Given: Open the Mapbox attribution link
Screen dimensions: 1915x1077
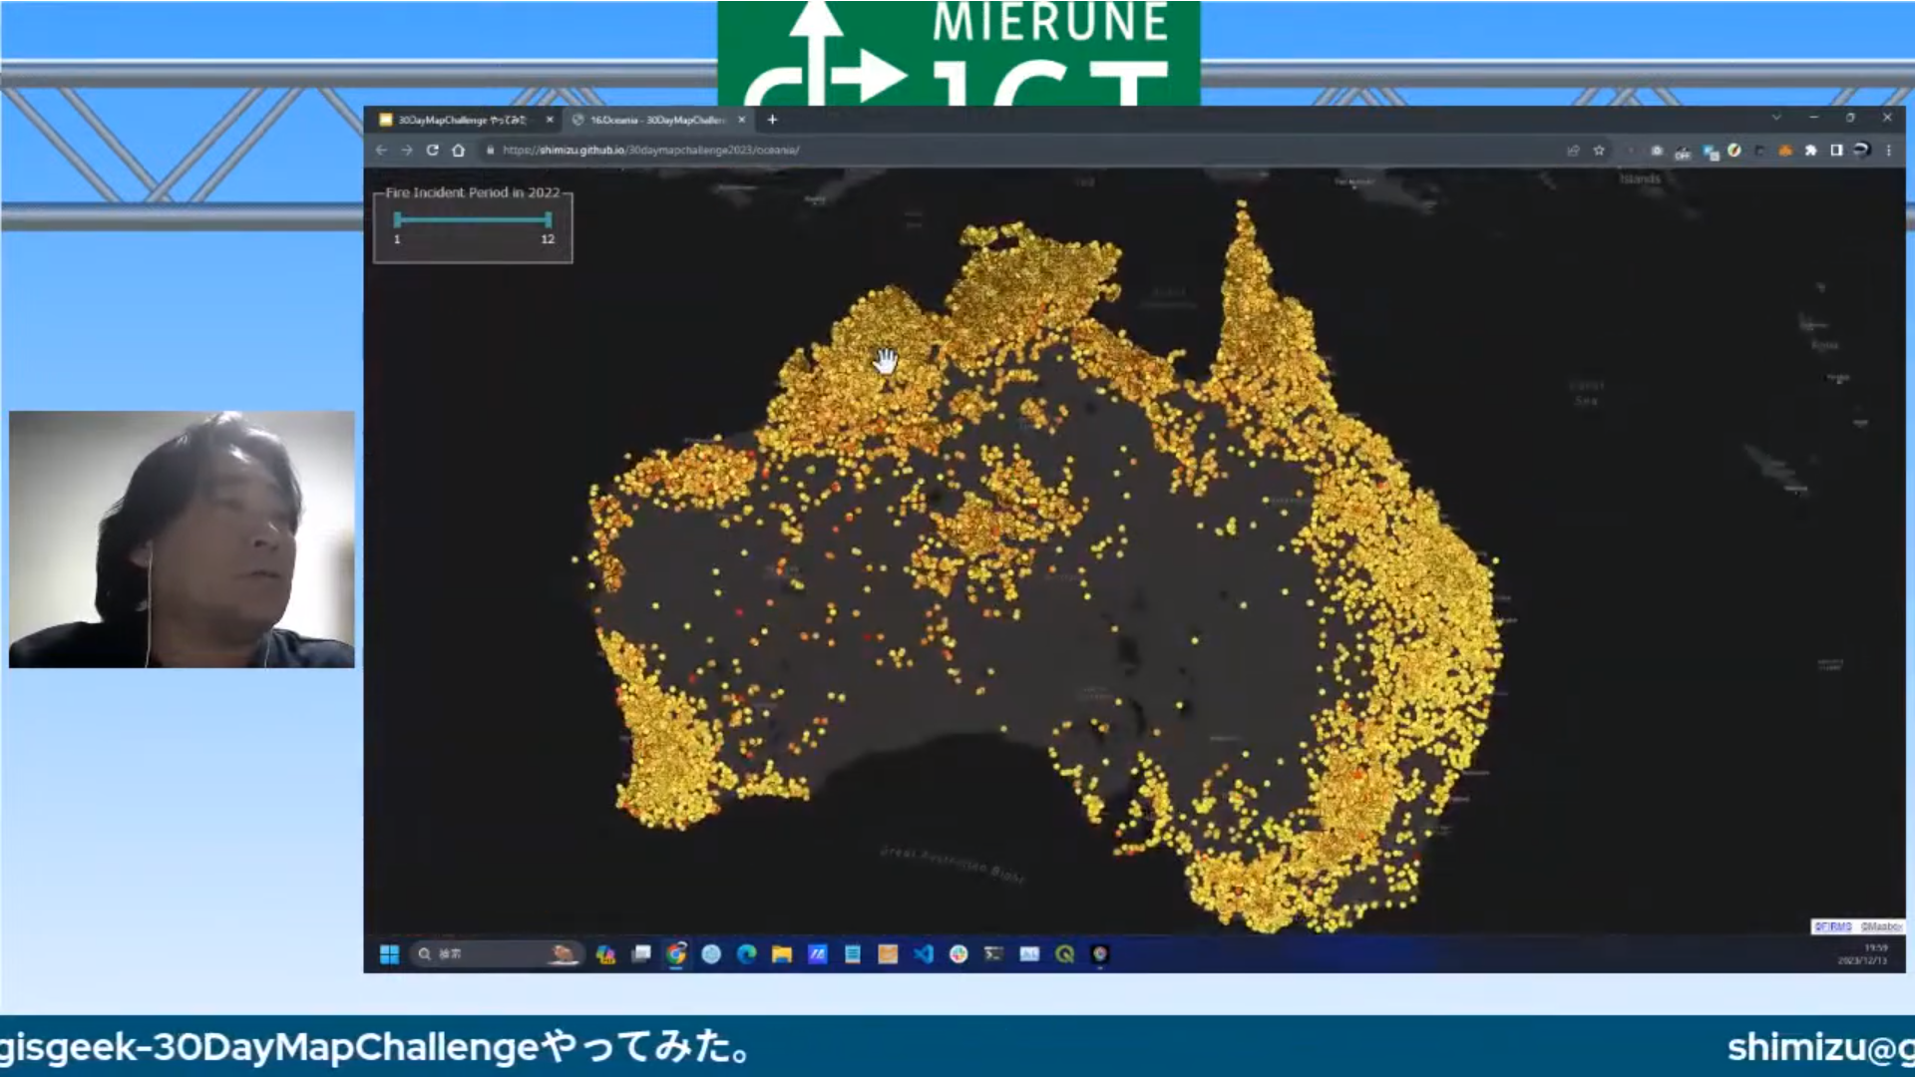Looking at the screenshot, I should (x=1880, y=926).
